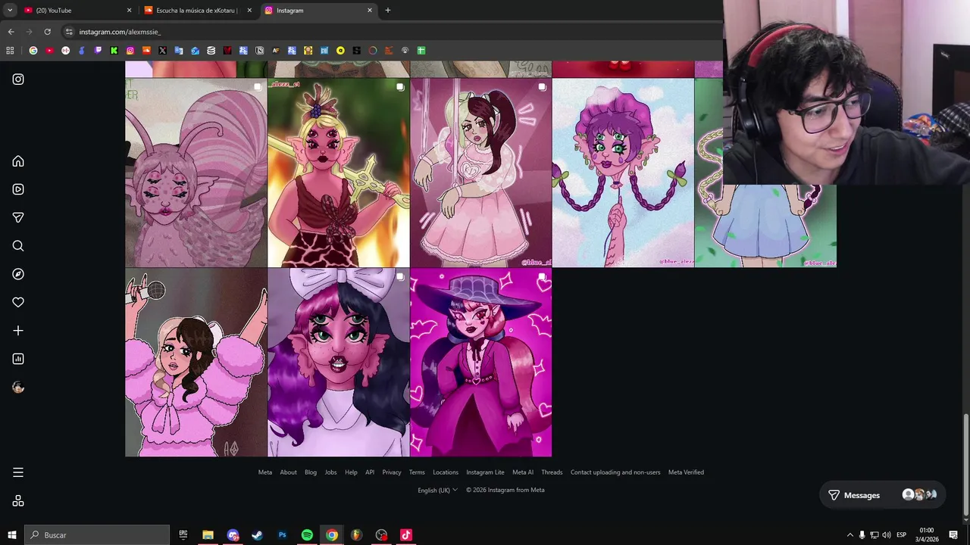The image size is (970, 545).
Task: Reload the current page
Action: point(47,32)
